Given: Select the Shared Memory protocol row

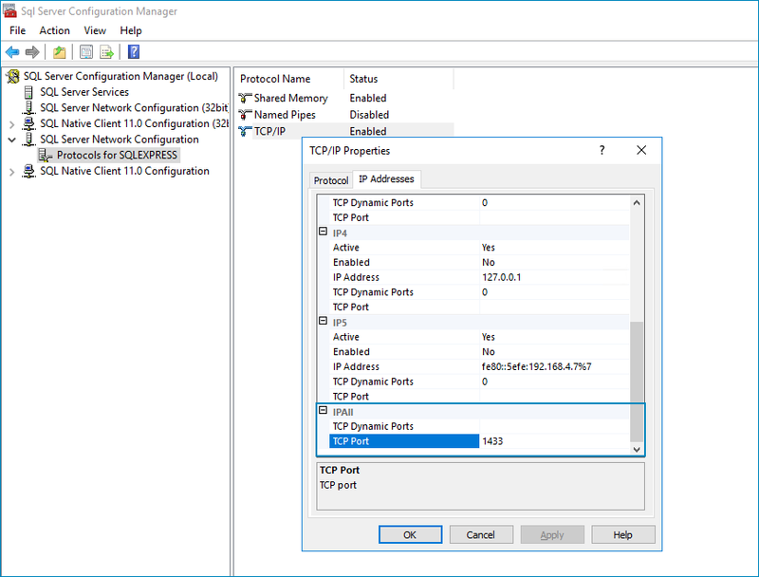Looking at the screenshot, I should click(345, 99).
